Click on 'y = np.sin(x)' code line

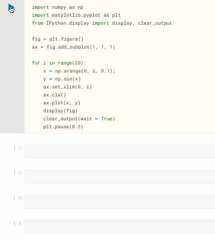click(62, 79)
